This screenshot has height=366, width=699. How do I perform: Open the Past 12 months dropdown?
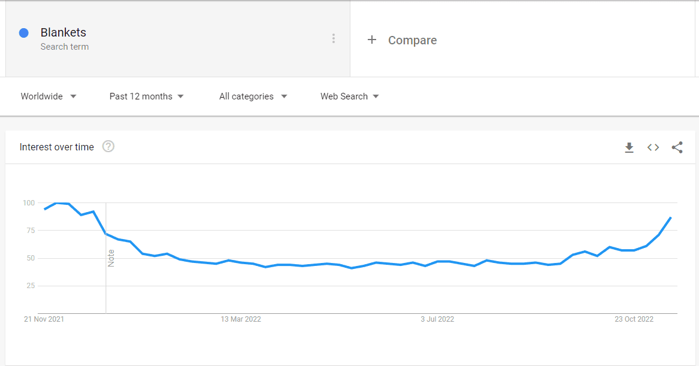coord(147,96)
